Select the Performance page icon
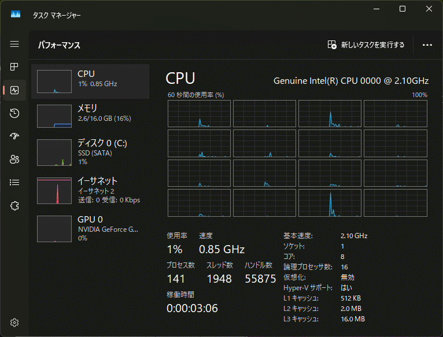This screenshot has height=337, width=443. click(14, 90)
